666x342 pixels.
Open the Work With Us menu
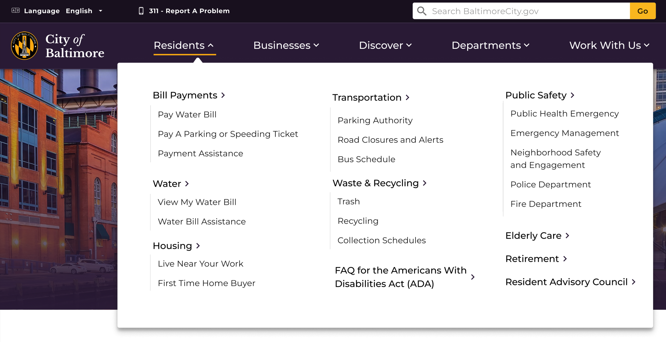point(609,46)
